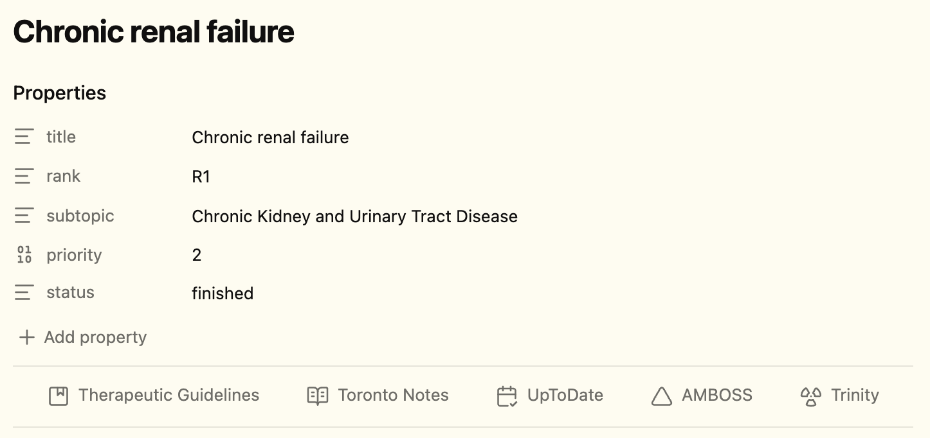Click the text icon beside title property

click(x=24, y=137)
